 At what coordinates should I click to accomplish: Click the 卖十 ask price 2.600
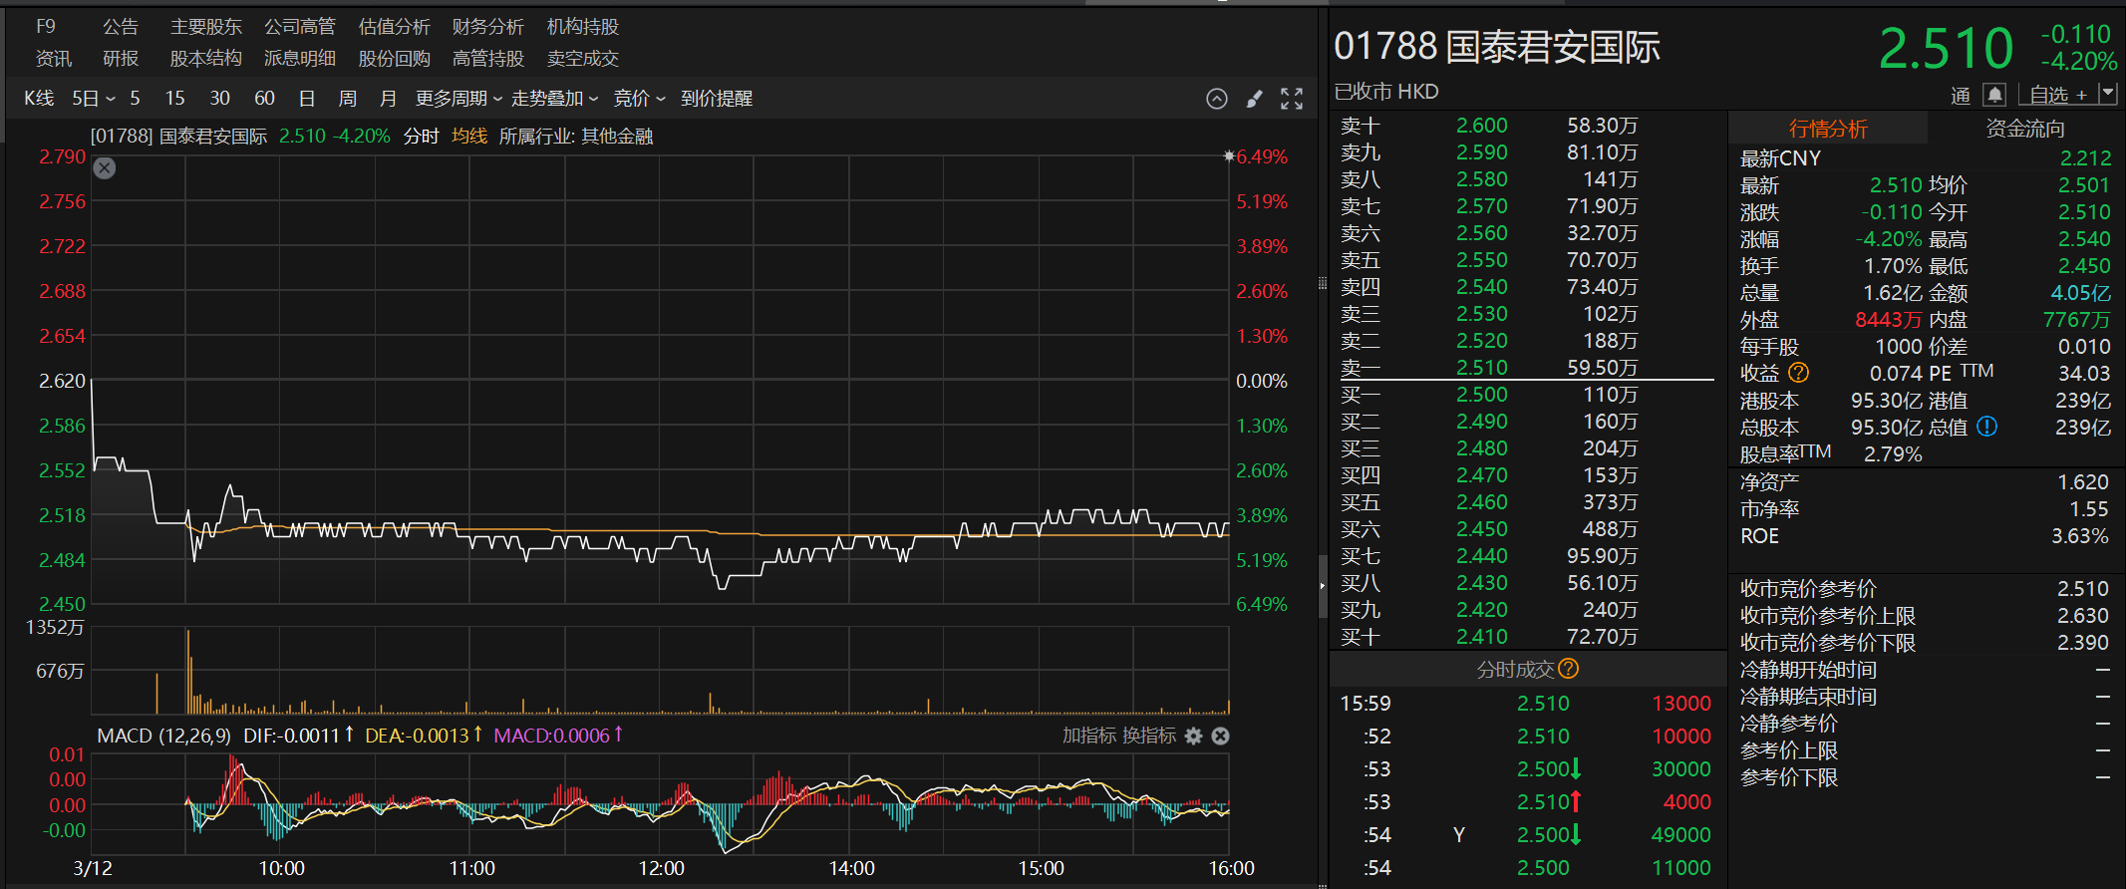click(x=1482, y=126)
